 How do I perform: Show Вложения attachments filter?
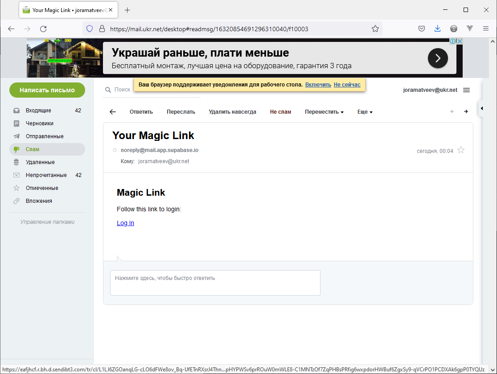point(47,201)
